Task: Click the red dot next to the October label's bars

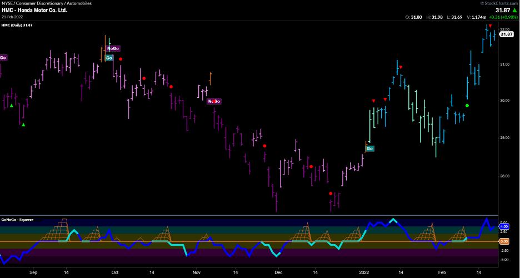Action: click(121, 59)
